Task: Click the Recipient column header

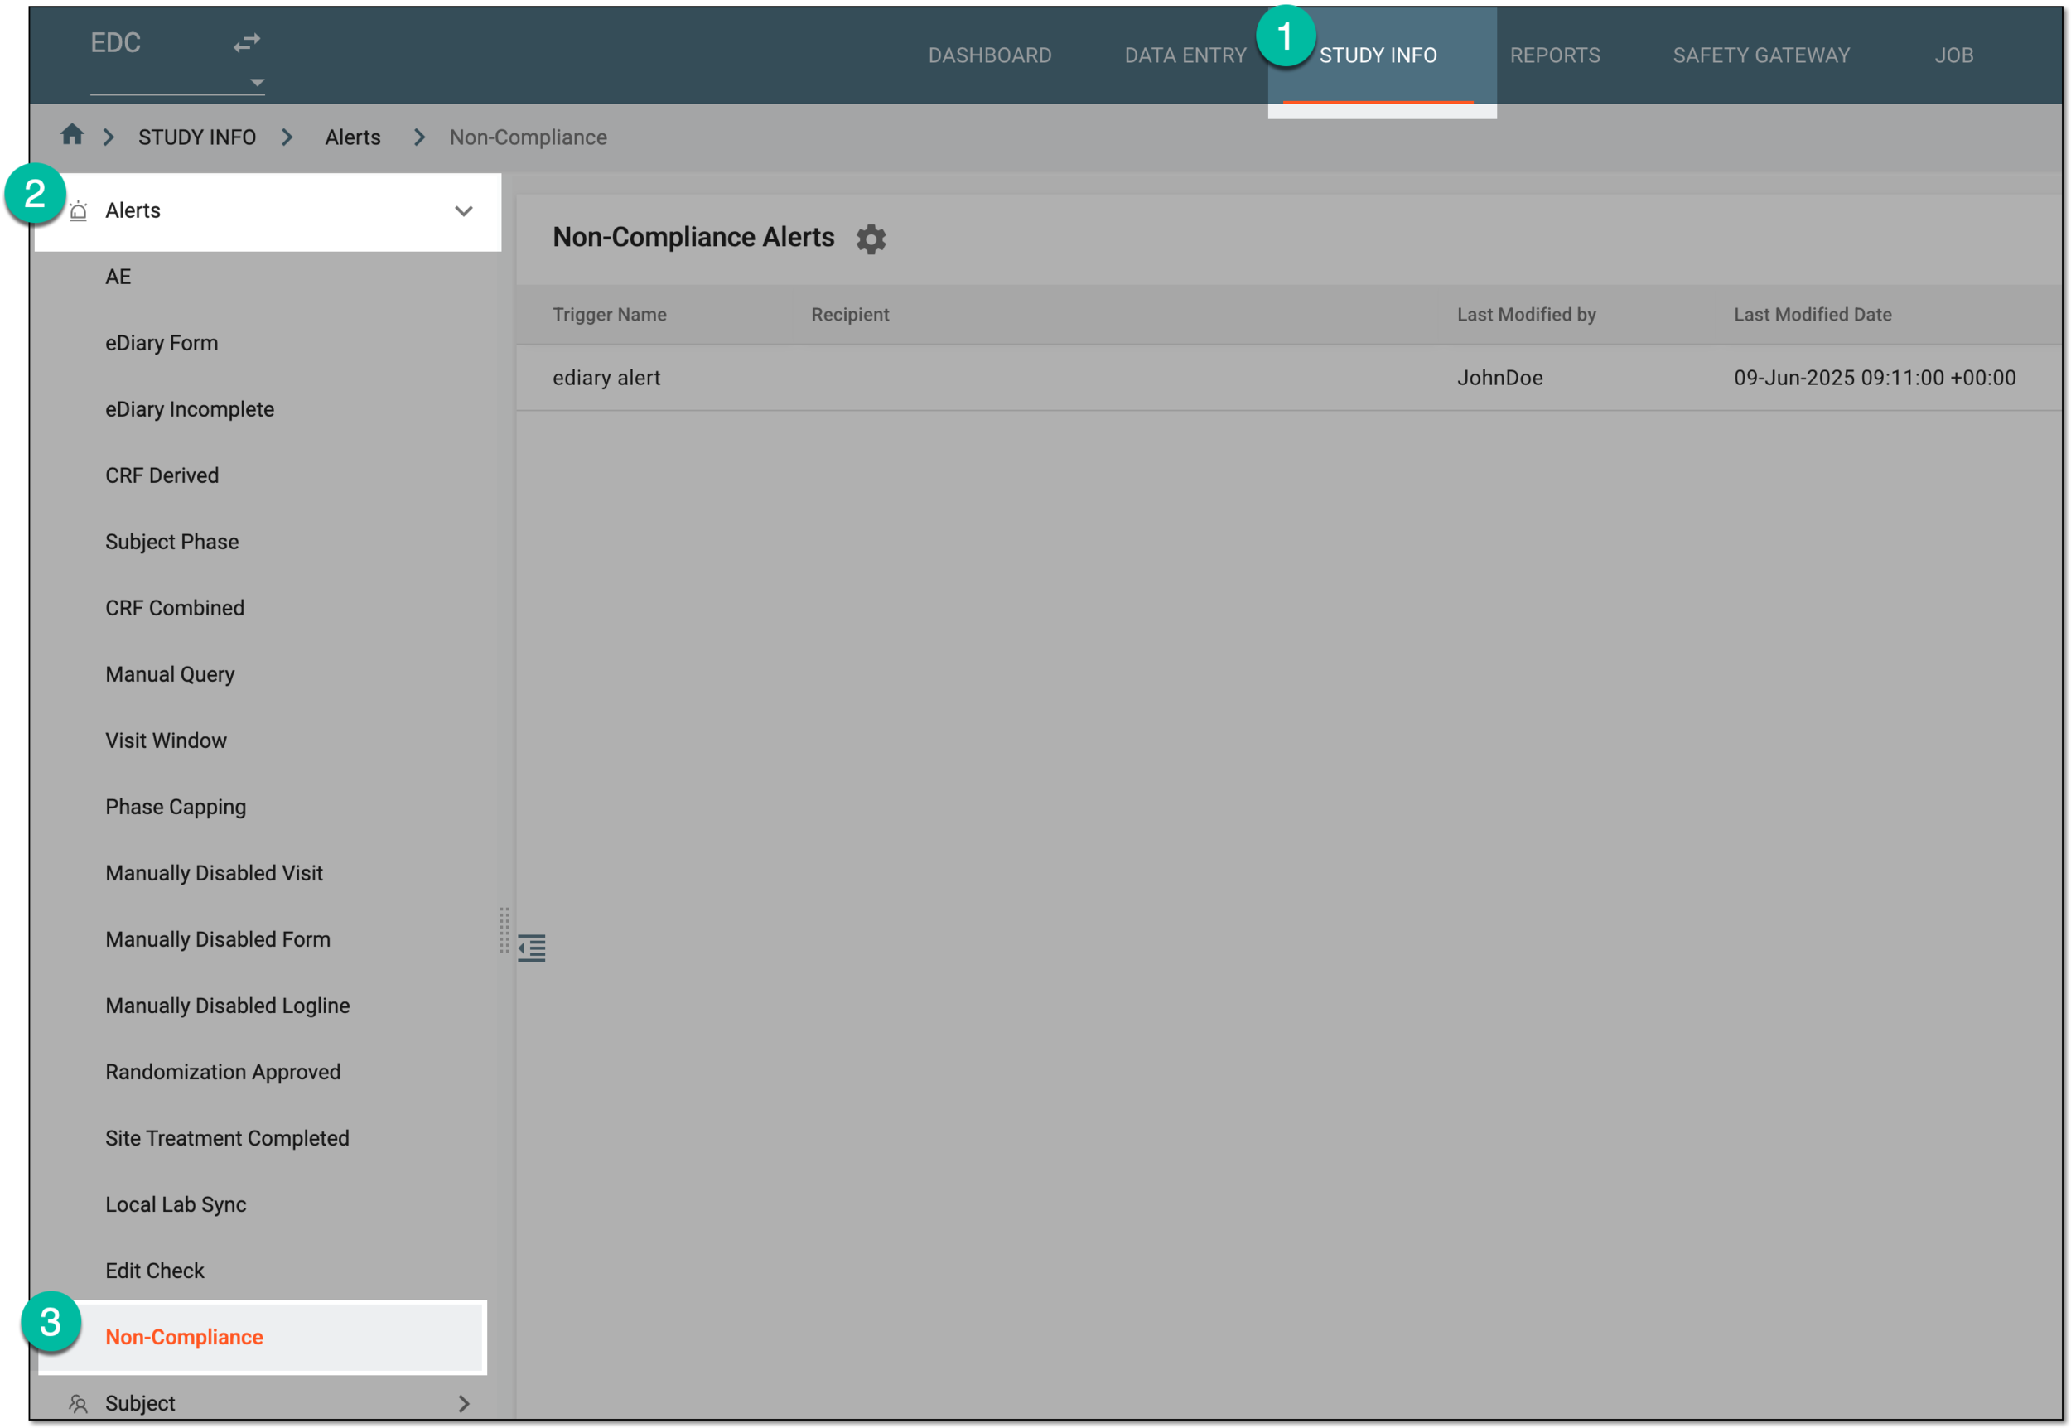Action: pyautogui.click(x=850, y=314)
